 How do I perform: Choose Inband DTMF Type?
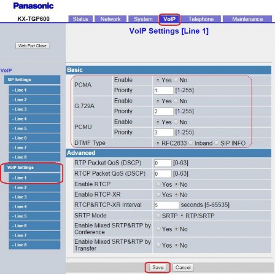[x=191, y=143]
